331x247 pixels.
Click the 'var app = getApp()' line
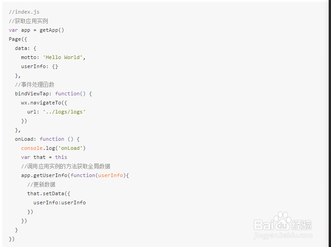tap(36, 30)
